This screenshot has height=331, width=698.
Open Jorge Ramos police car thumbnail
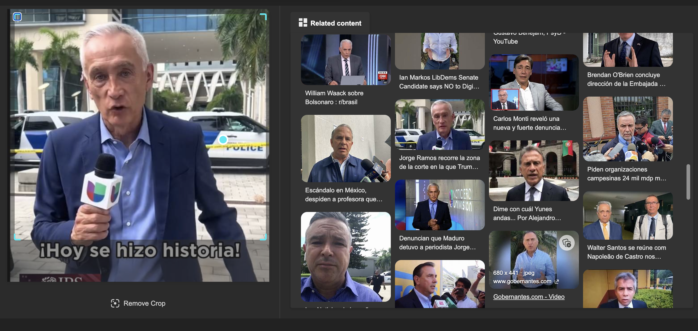coord(439,124)
